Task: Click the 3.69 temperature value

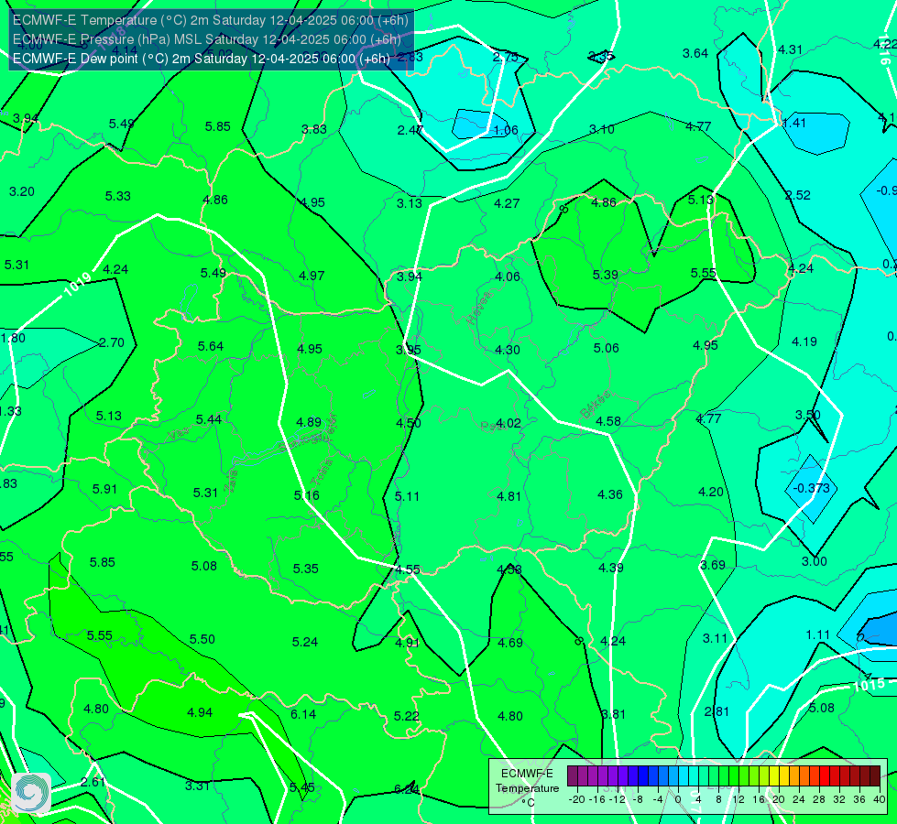Action: pos(713,566)
